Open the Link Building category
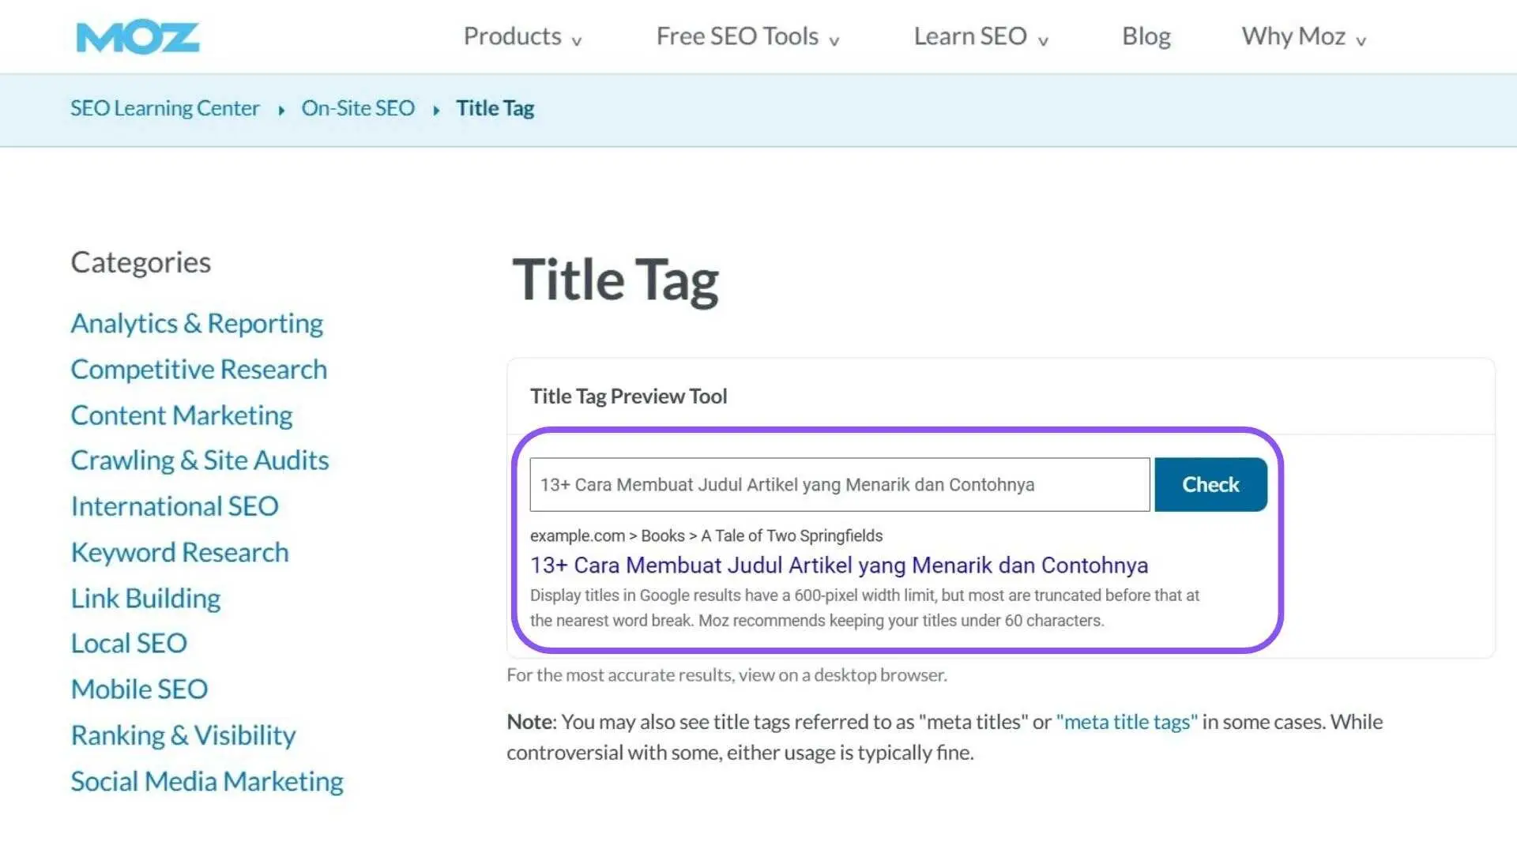The image size is (1517, 853). (x=145, y=599)
